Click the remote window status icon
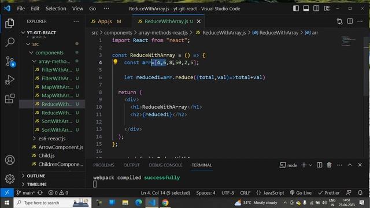Viewport: 370px width, 208px height. [x=7, y=192]
